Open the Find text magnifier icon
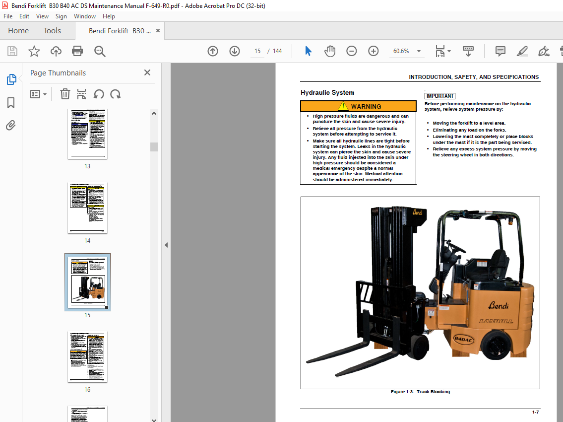 point(100,51)
